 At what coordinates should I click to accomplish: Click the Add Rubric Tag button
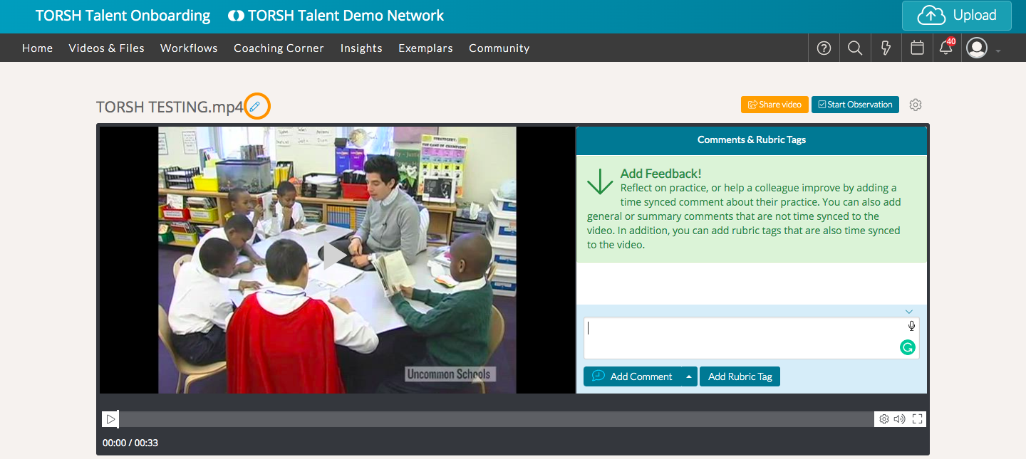740,376
